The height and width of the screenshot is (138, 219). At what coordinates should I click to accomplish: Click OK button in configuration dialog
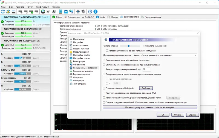163,115
